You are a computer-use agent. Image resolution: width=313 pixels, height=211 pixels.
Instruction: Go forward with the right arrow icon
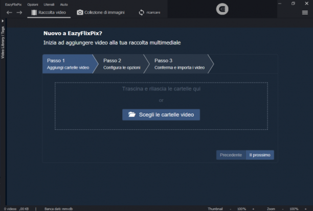point(19,13)
